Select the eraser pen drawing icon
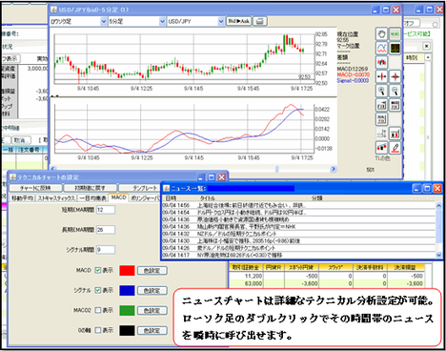Viewport: 446px width, 351px height. 395,148
